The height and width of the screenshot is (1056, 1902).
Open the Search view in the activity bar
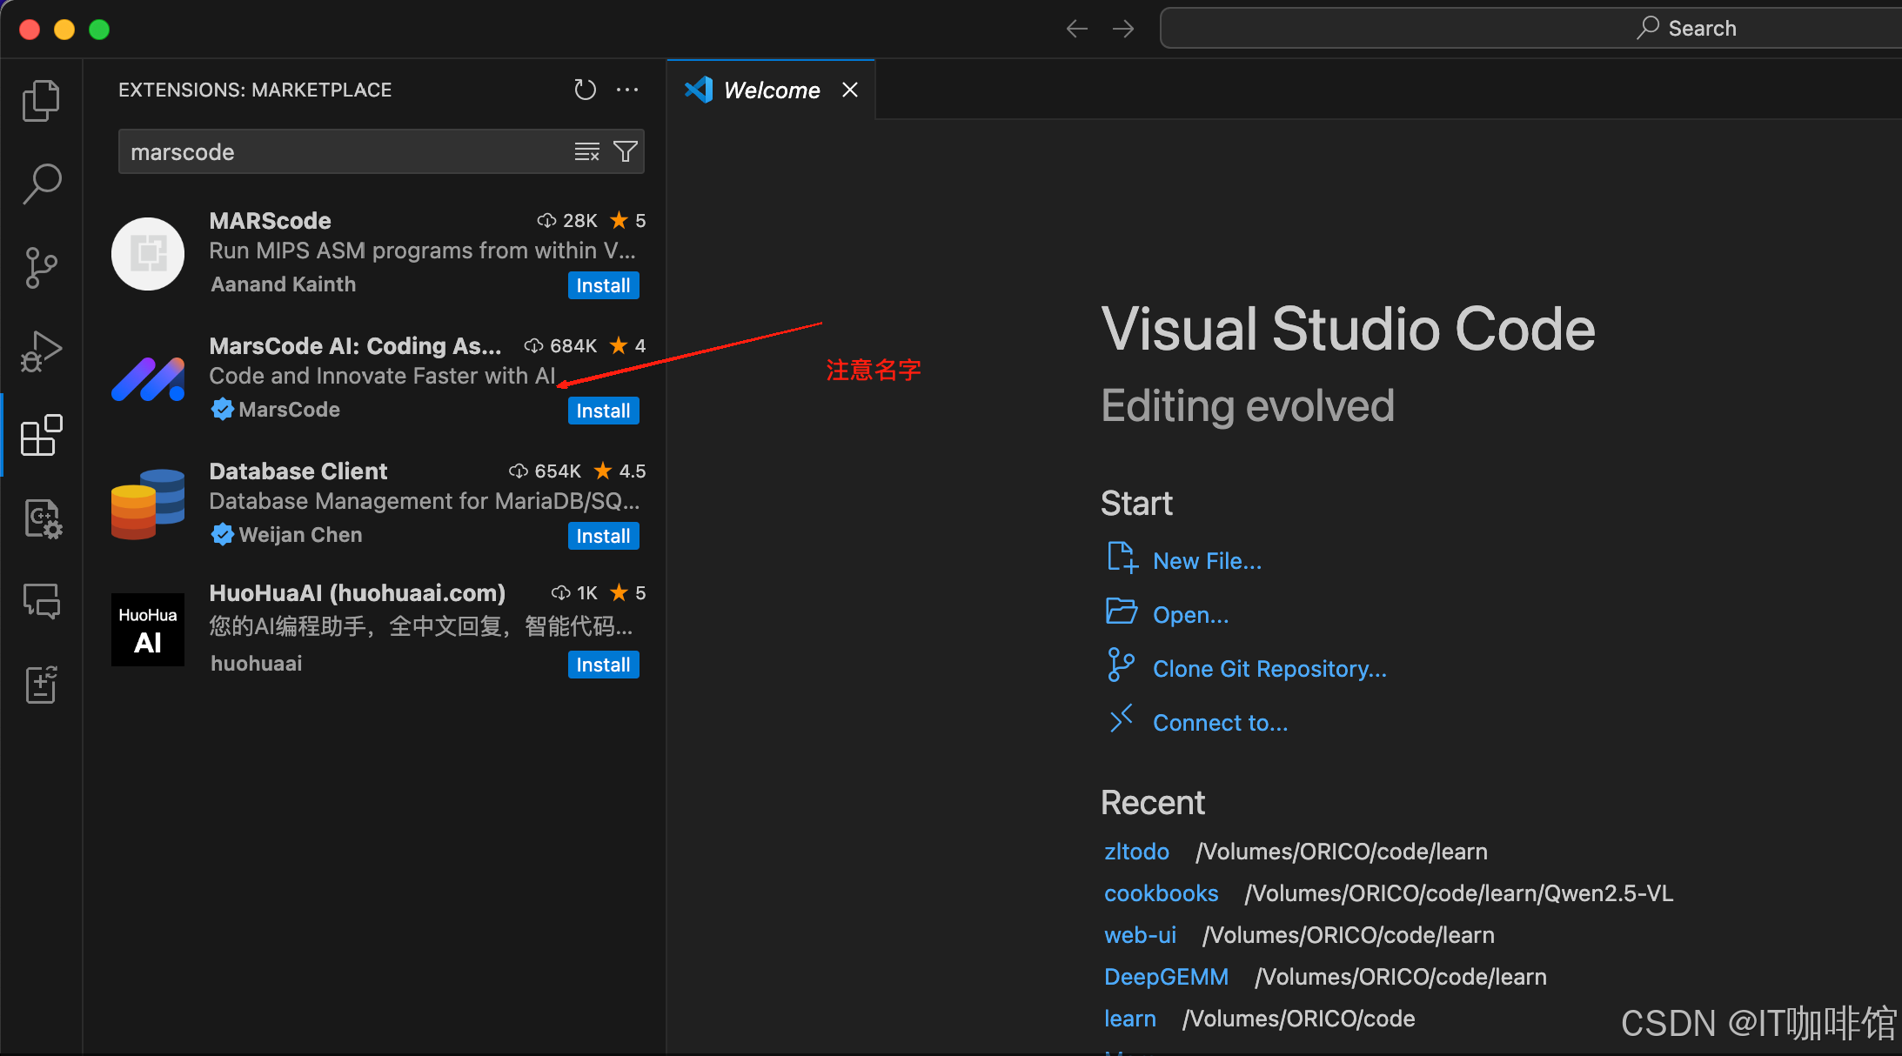click(x=41, y=184)
